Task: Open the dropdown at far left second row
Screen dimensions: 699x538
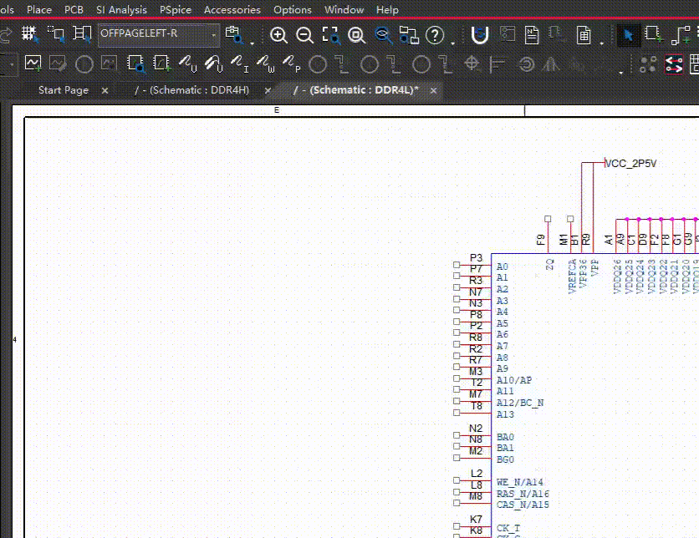Action: click(11, 64)
